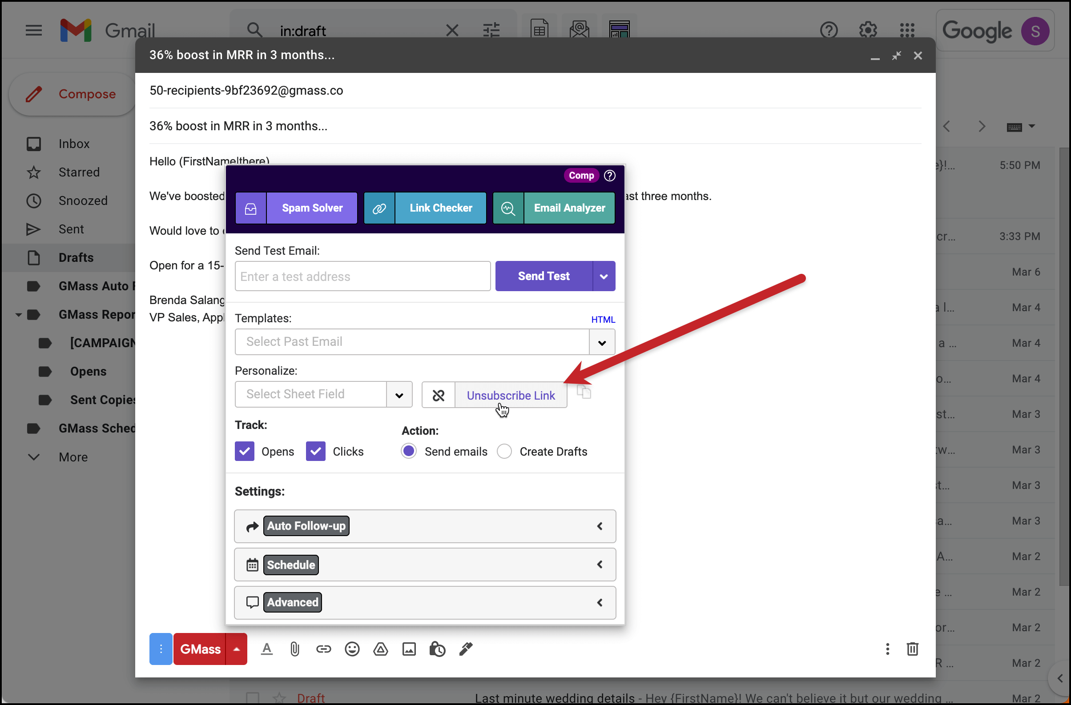Open the emoji picker icon

[352, 649]
